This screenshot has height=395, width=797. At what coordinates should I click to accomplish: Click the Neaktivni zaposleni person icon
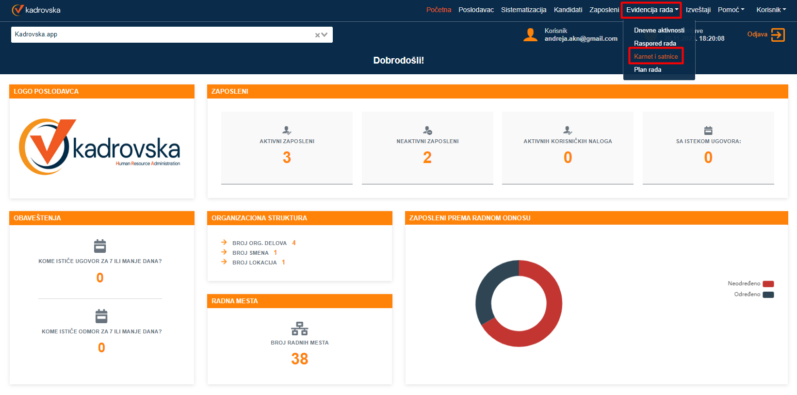[x=427, y=130]
